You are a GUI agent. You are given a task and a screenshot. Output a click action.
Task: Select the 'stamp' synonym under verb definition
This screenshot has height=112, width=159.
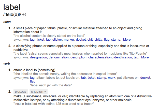(102, 77)
